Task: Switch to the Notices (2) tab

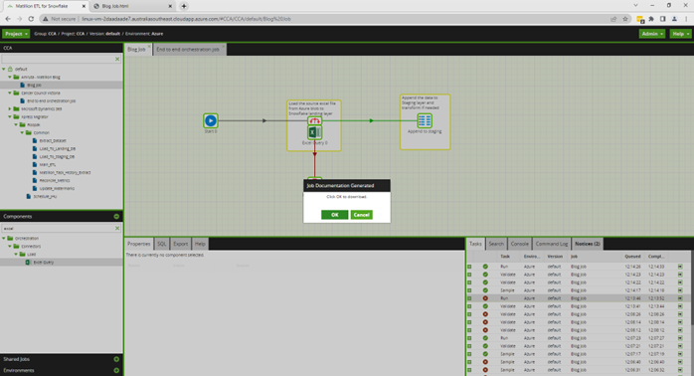Action: 588,244
